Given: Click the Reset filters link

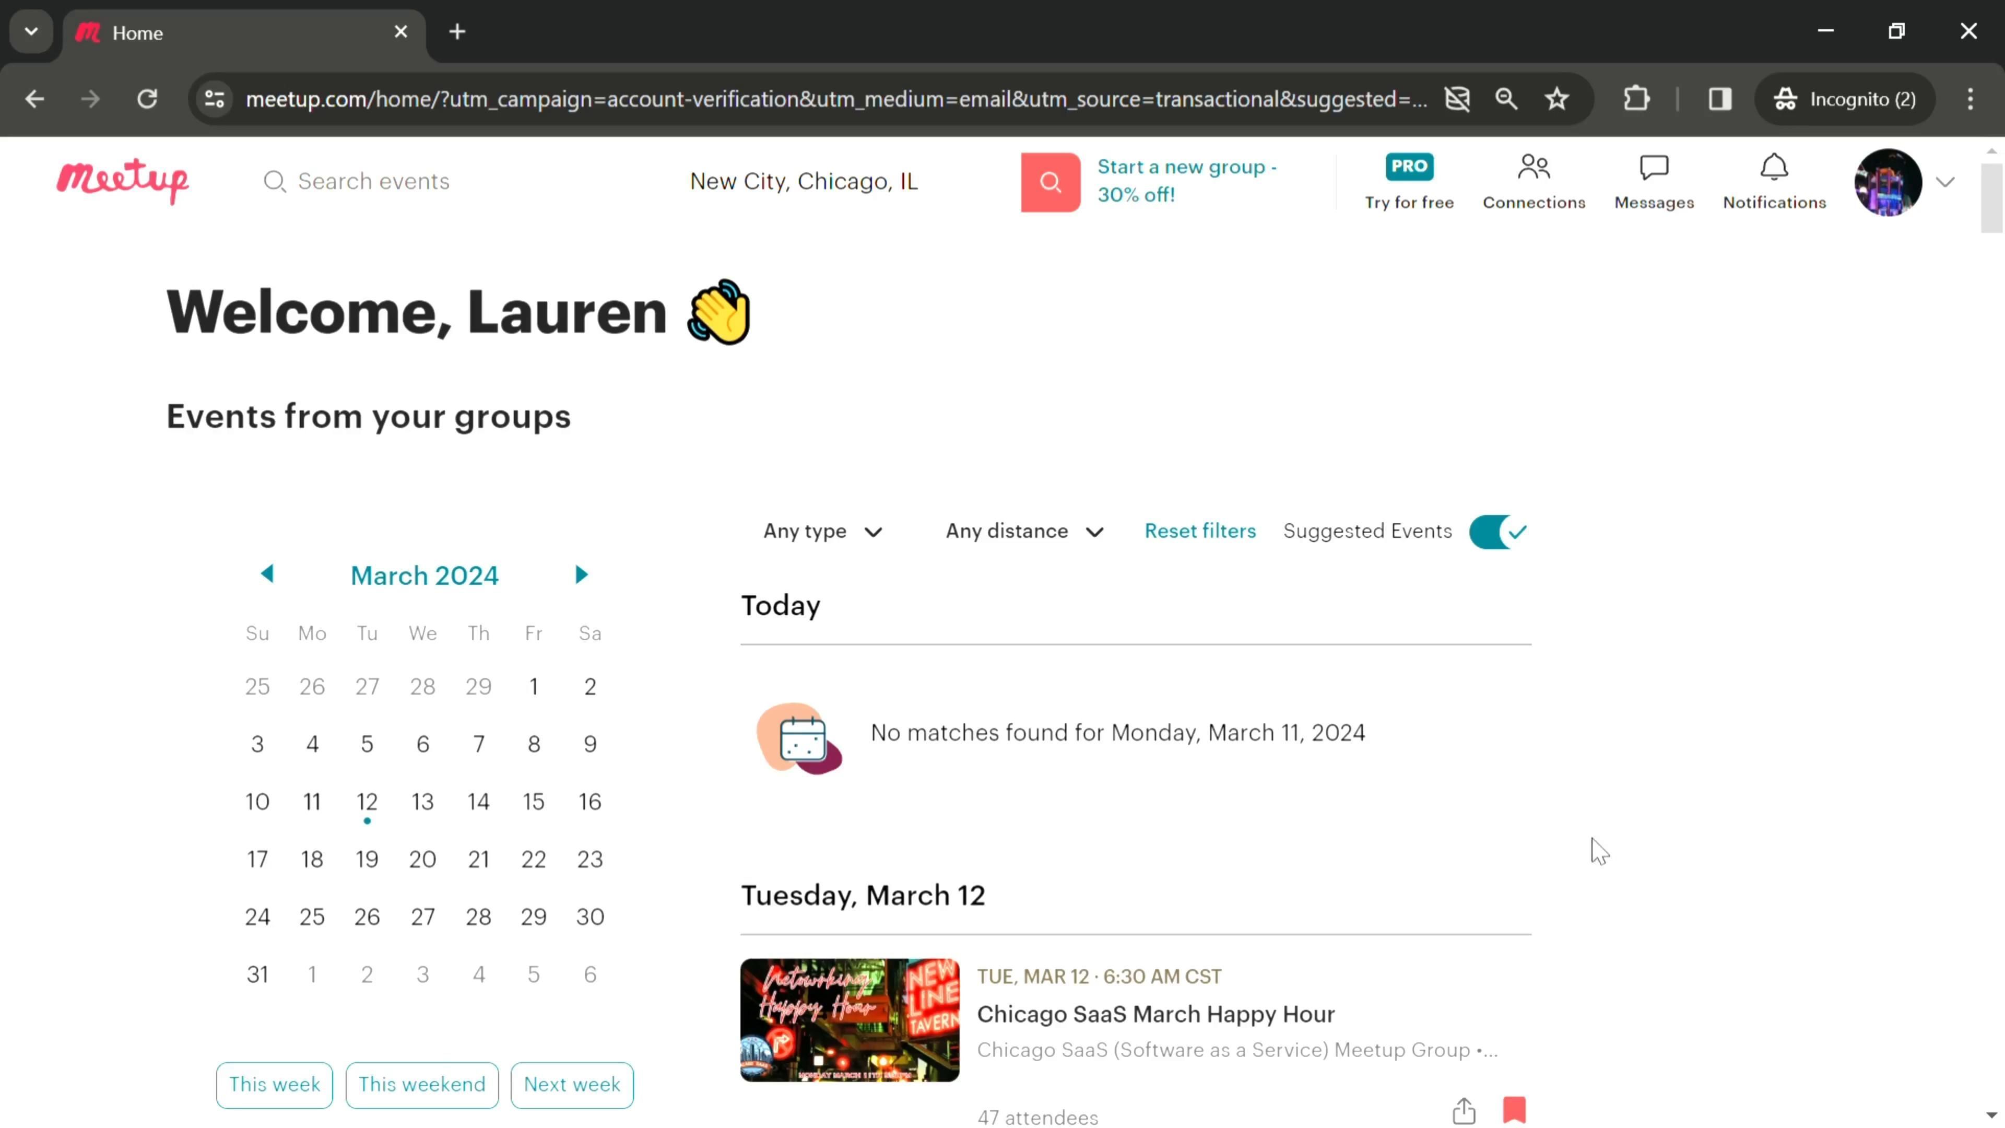Looking at the screenshot, I should (x=1199, y=531).
